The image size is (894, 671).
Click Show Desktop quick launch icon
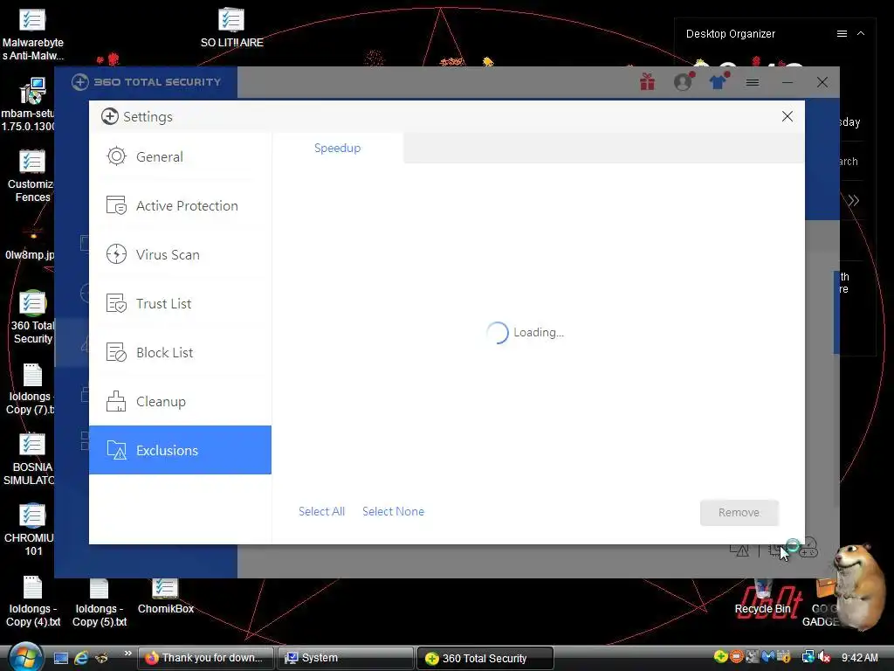tap(61, 658)
